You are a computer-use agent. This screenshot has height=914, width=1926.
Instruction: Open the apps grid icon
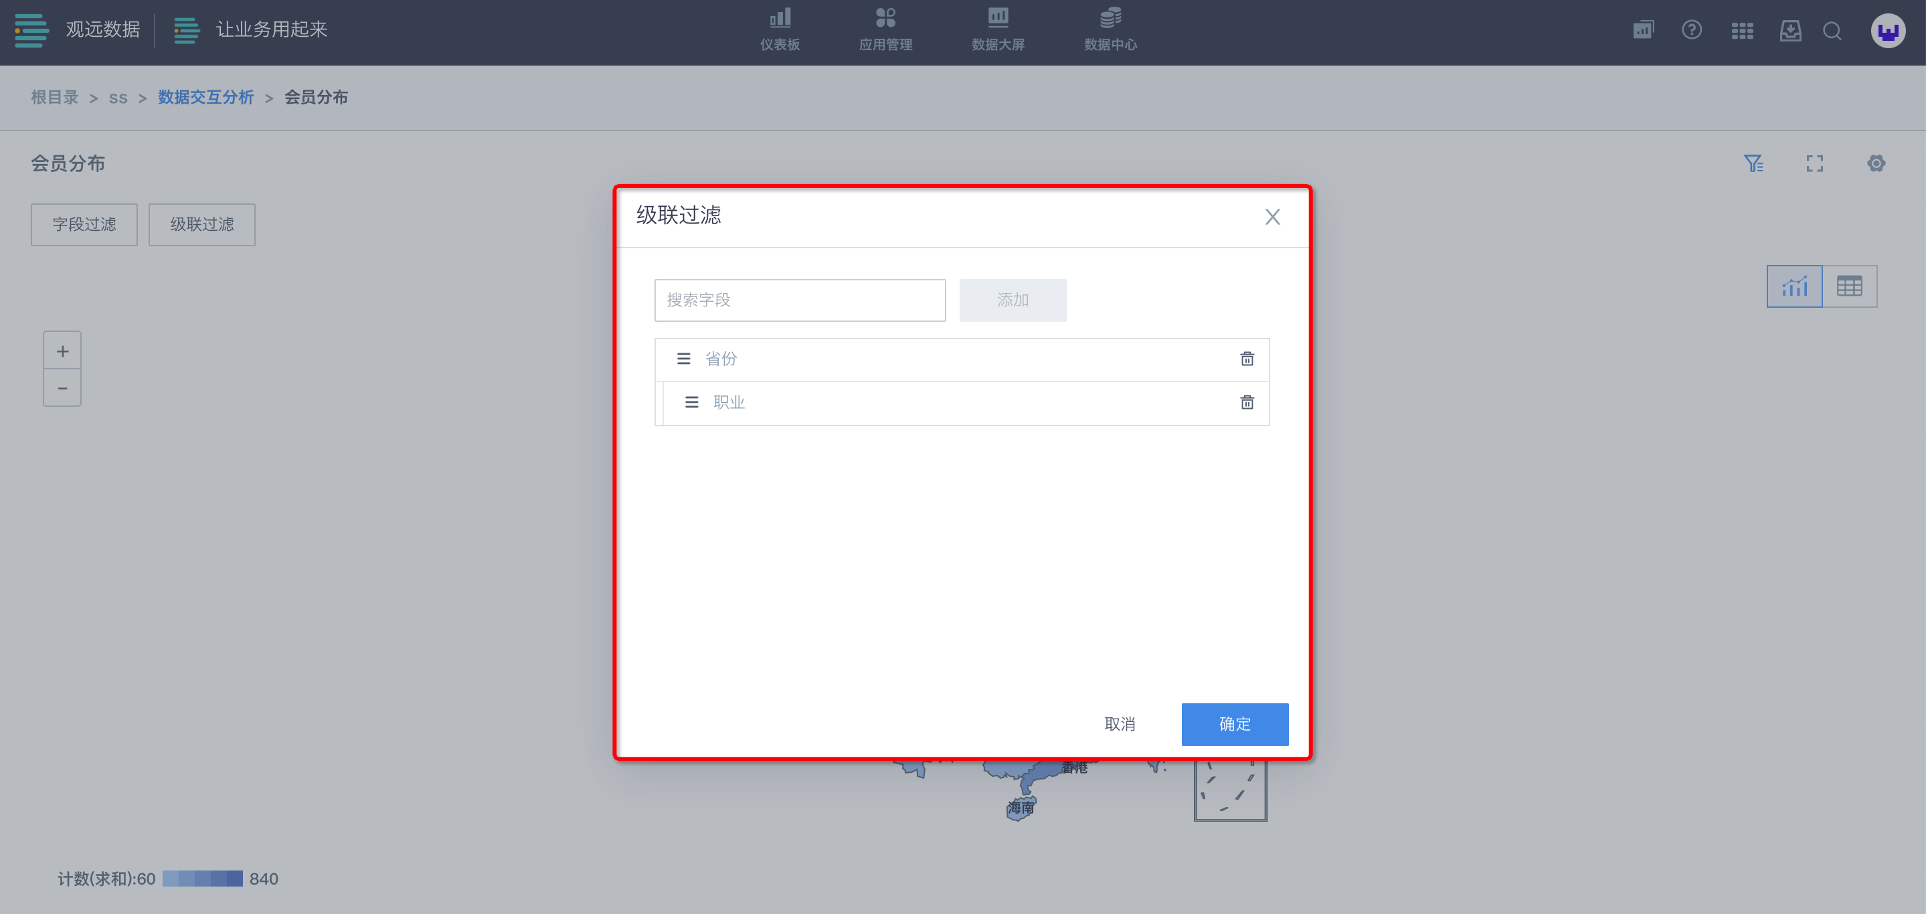tap(1742, 31)
